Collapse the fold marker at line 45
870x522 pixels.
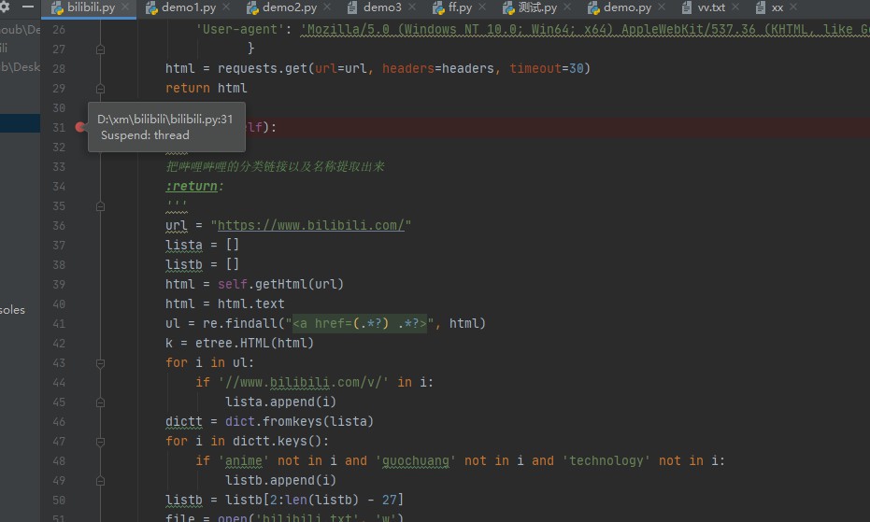100,402
